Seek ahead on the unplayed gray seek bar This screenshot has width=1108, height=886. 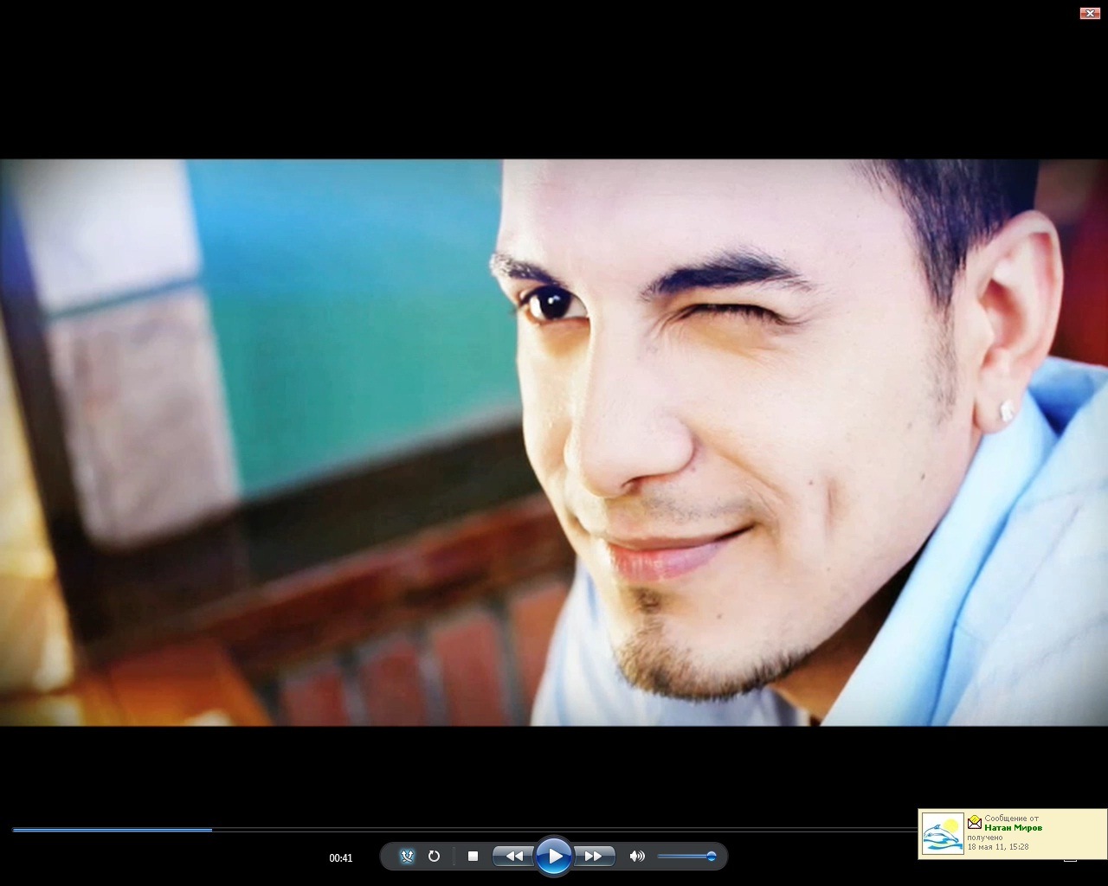(x=563, y=830)
